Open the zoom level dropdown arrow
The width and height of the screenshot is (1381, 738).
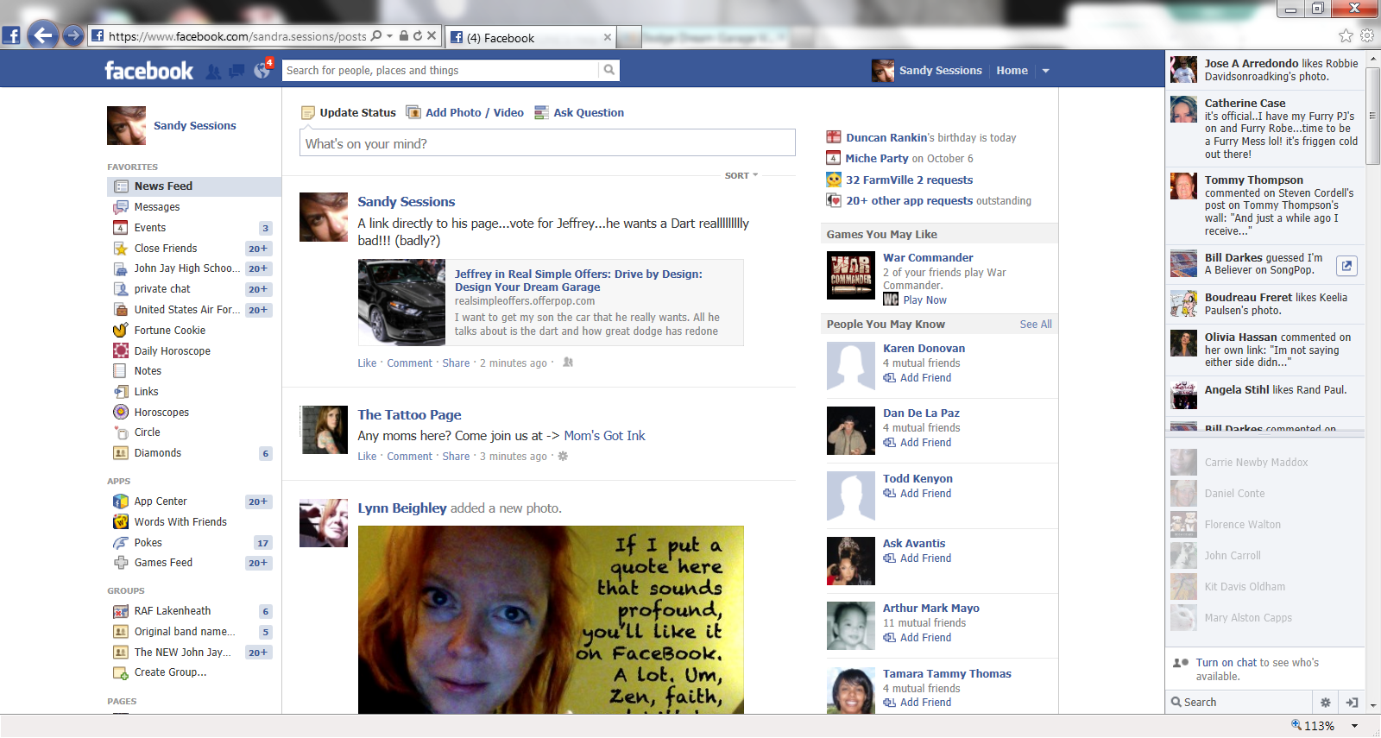tap(1355, 726)
